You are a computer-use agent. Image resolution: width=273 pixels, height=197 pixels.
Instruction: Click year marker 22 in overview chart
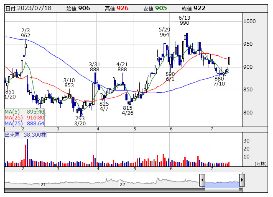pos(122,184)
